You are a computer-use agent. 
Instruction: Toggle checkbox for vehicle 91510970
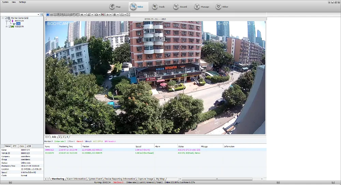(x=10, y=26)
